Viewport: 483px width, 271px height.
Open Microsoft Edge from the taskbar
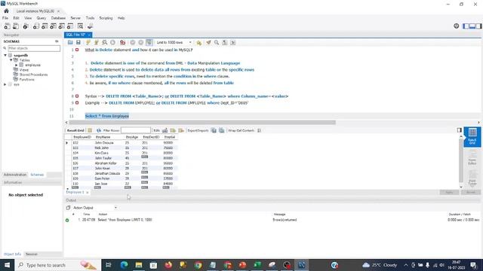click(124, 265)
